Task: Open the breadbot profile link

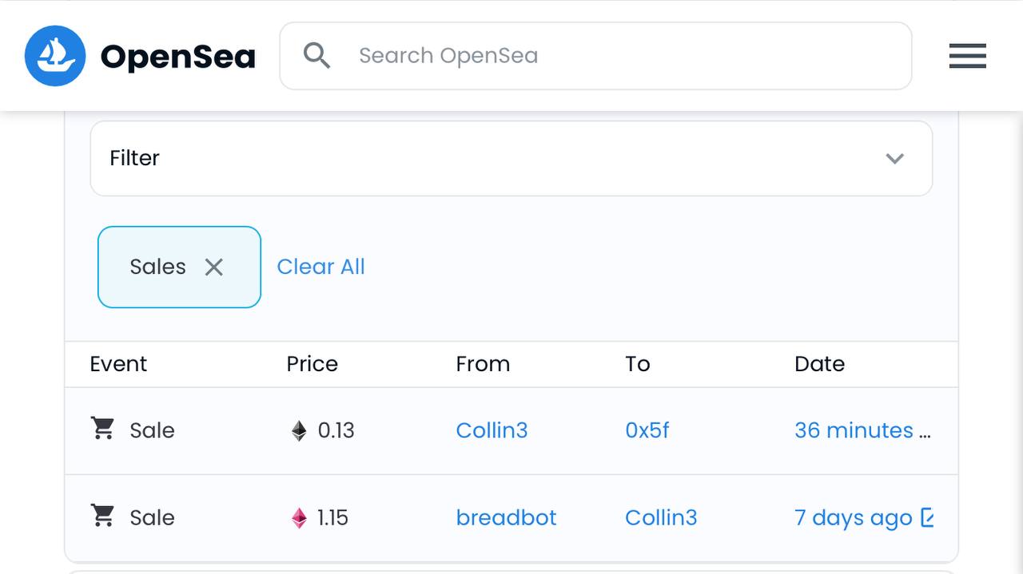Action: [506, 517]
